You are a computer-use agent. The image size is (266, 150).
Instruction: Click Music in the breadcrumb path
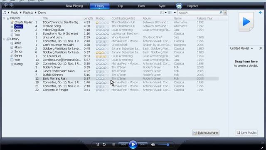click(15, 12)
